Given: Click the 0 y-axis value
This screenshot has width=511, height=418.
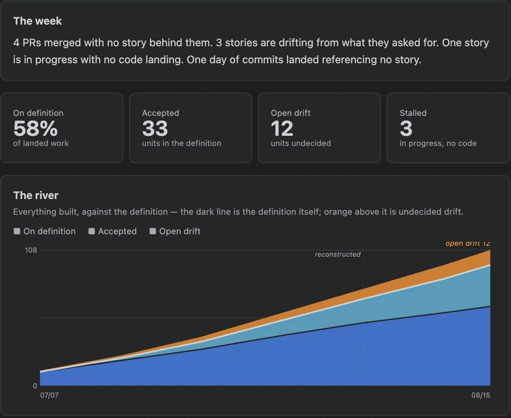Looking at the screenshot, I should tap(35, 386).
